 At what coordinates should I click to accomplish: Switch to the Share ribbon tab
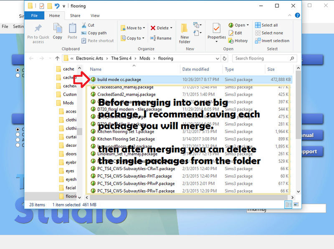[75, 15]
